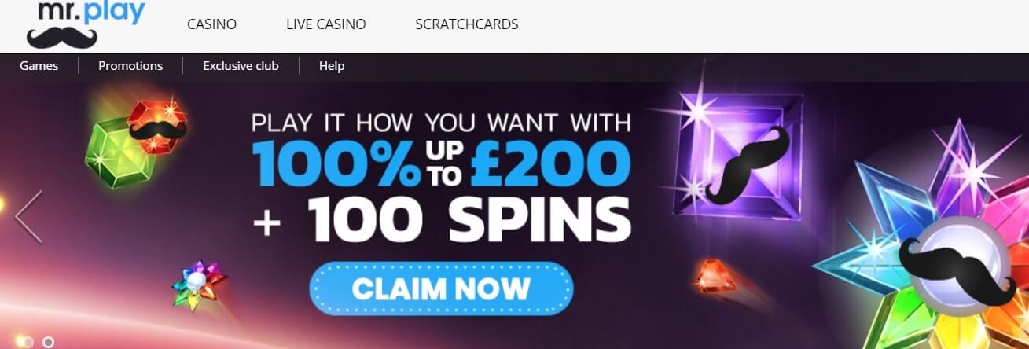Open the CASINO section
The width and height of the screenshot is (1029, 349).
point(211,24)
